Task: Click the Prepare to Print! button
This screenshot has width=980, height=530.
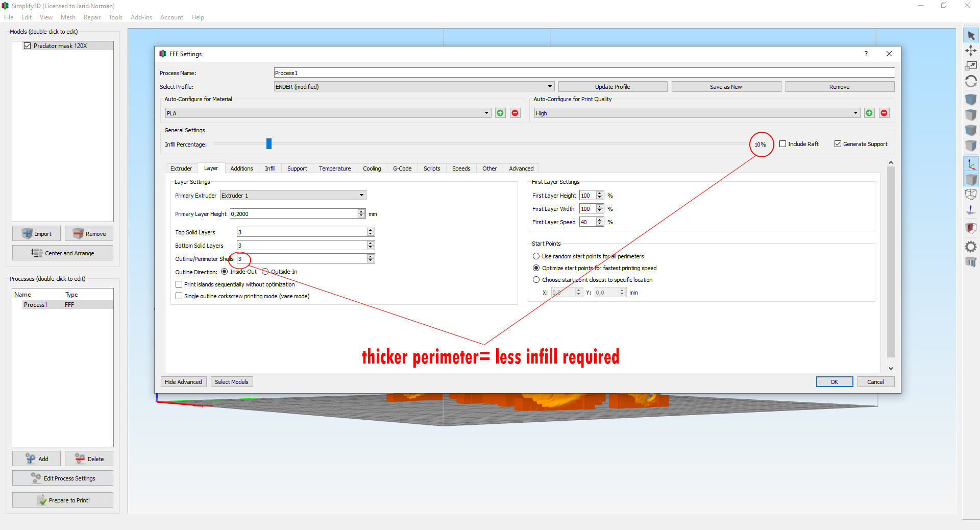Action: (63, 500)
